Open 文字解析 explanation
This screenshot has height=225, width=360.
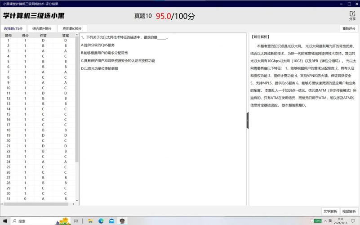pos(330,211)
